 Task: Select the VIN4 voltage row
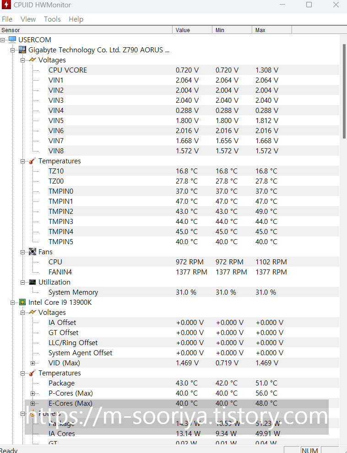tap(194, 110)
